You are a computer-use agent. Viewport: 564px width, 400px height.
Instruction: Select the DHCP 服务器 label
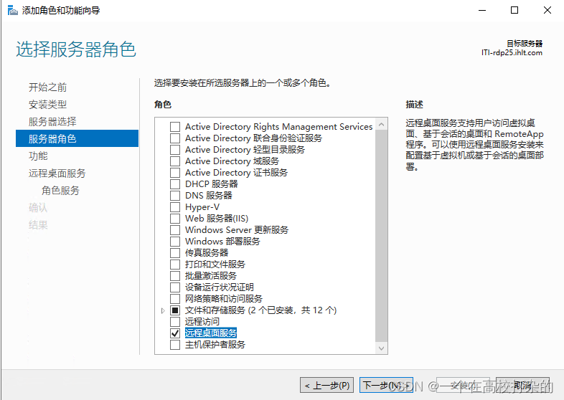[x=211, y=184]
